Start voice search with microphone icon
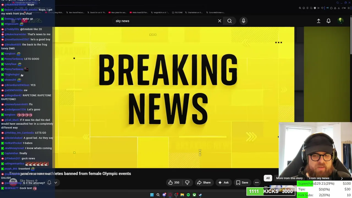The height and width of the screenshot is (198, 352). [x=243, y=21]
